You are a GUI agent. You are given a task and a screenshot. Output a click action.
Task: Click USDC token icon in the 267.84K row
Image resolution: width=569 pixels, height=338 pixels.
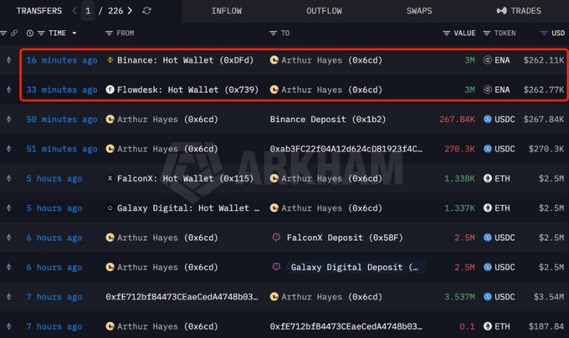(x=488, y=119)
